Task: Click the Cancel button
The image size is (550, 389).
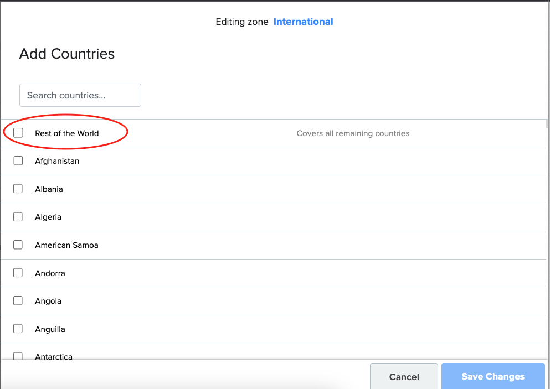Action: tap(404, 376)
